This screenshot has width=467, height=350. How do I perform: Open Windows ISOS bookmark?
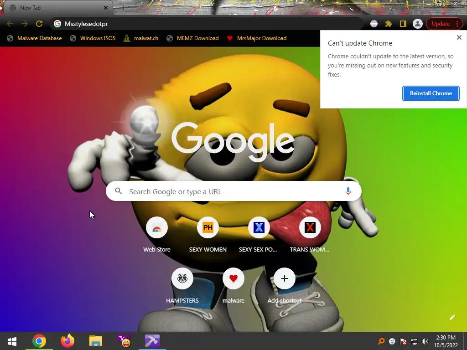93,38
